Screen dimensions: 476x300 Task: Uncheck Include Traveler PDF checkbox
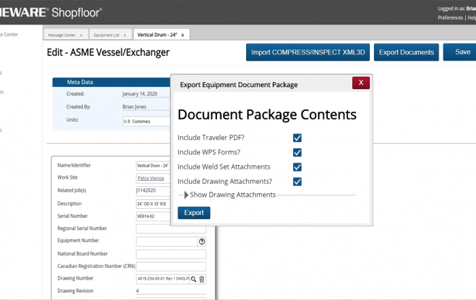point(297,137)
